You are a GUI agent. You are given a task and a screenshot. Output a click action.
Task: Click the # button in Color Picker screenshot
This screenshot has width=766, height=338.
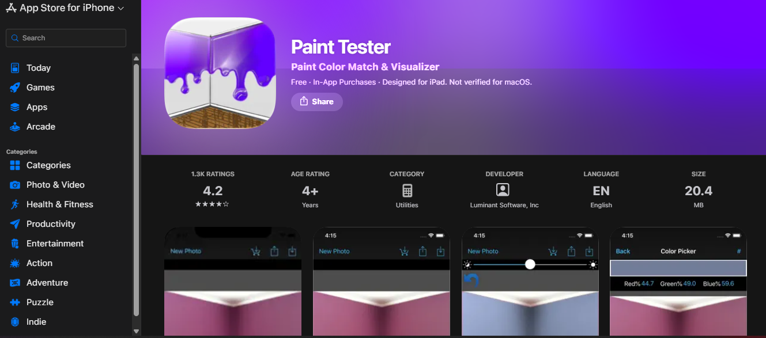(x=739, y=251)
